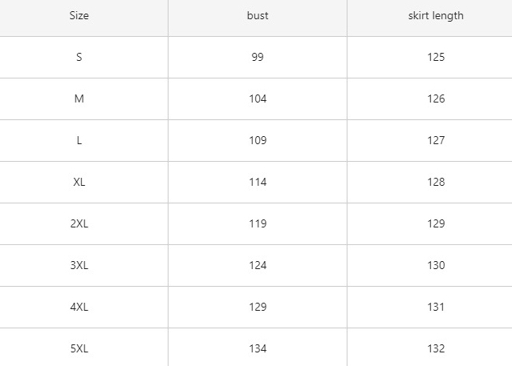Select the 4XL size cell
512x366 pixels.
(x=79, y=308)
